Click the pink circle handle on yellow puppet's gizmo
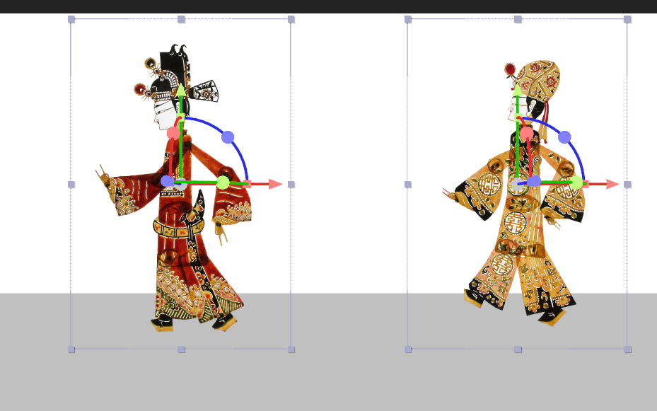This screenshot has height=411, width=657. (526, 133)
